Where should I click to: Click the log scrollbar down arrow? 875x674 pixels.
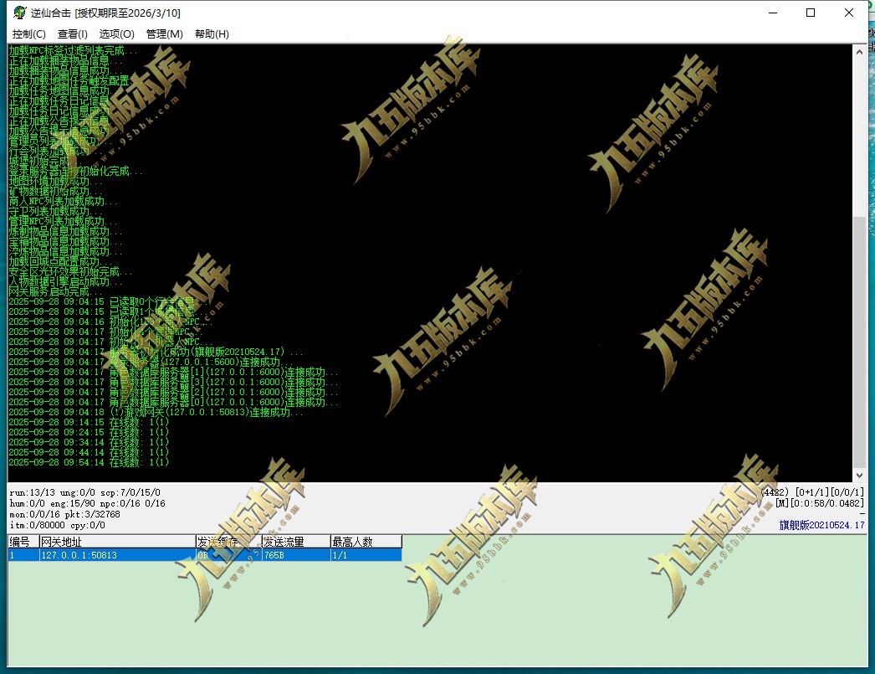859,476
